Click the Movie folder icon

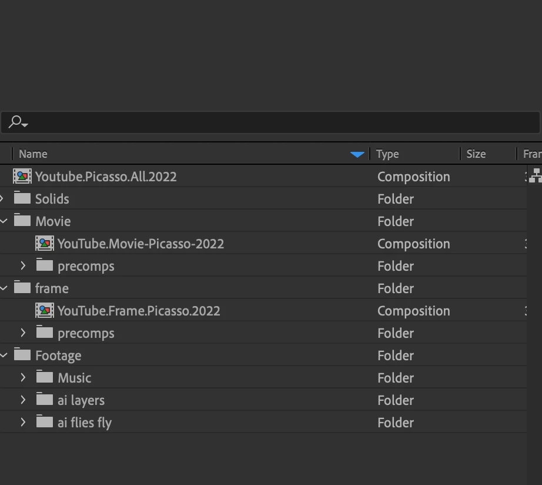coord(22,220)
